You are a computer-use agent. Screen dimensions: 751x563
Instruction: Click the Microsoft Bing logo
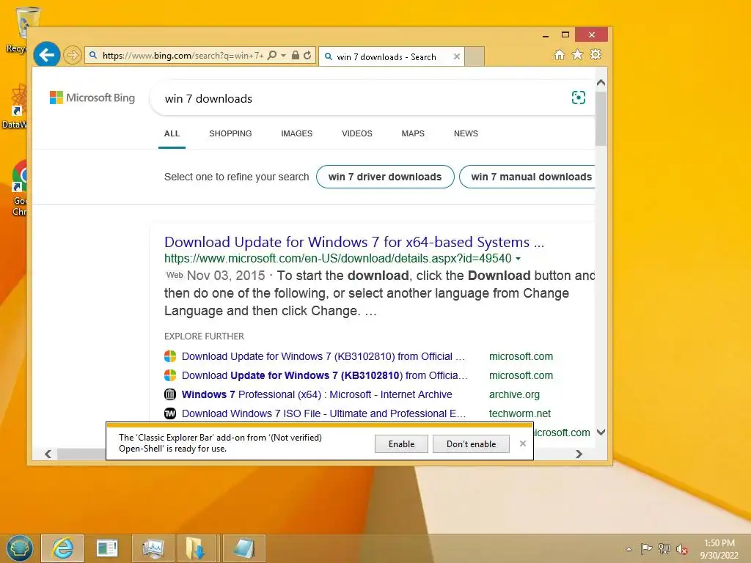pyautogui.click(x=92, y=97)
